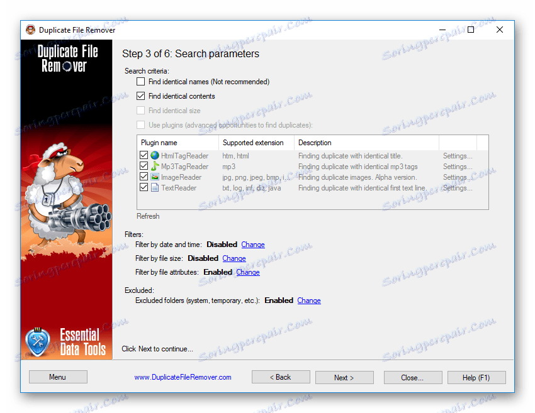Proceed with the Next button
Image resolution: width=535 pixels, height=413 pixels.
(x=344, y=378)
